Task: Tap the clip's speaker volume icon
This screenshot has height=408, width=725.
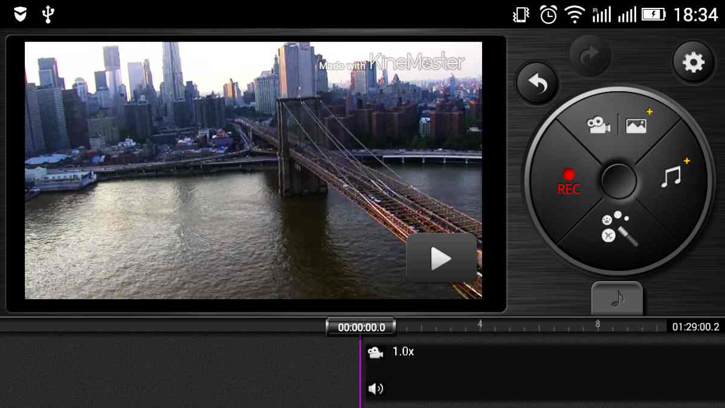Action: tap(376, 389)
